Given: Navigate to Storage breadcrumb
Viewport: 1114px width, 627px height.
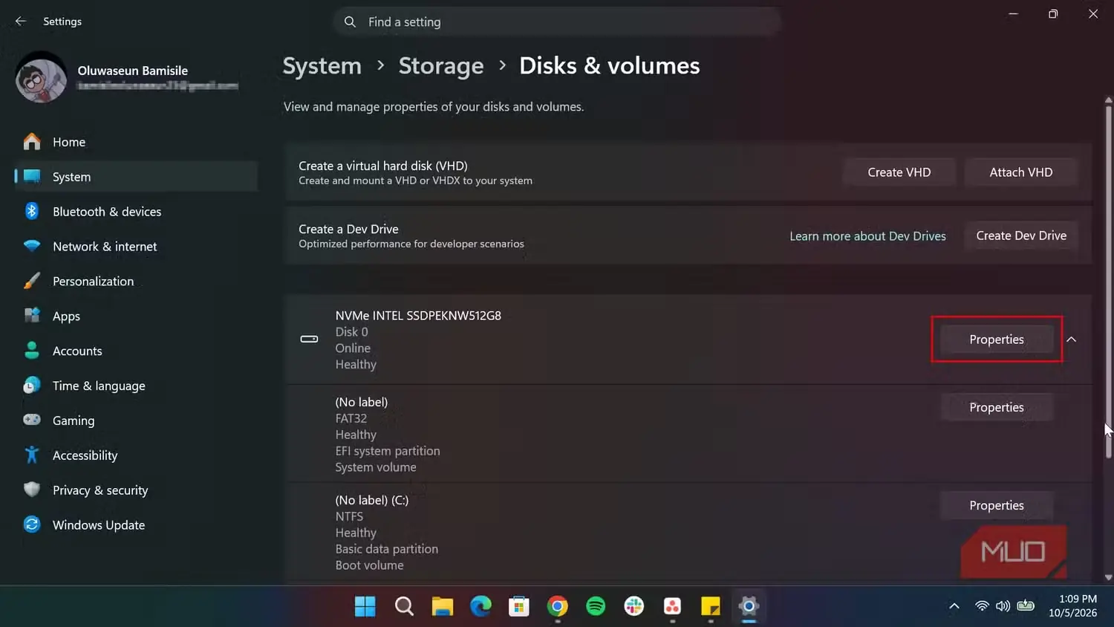Looking at the screenshot, I should click(441, 66).
